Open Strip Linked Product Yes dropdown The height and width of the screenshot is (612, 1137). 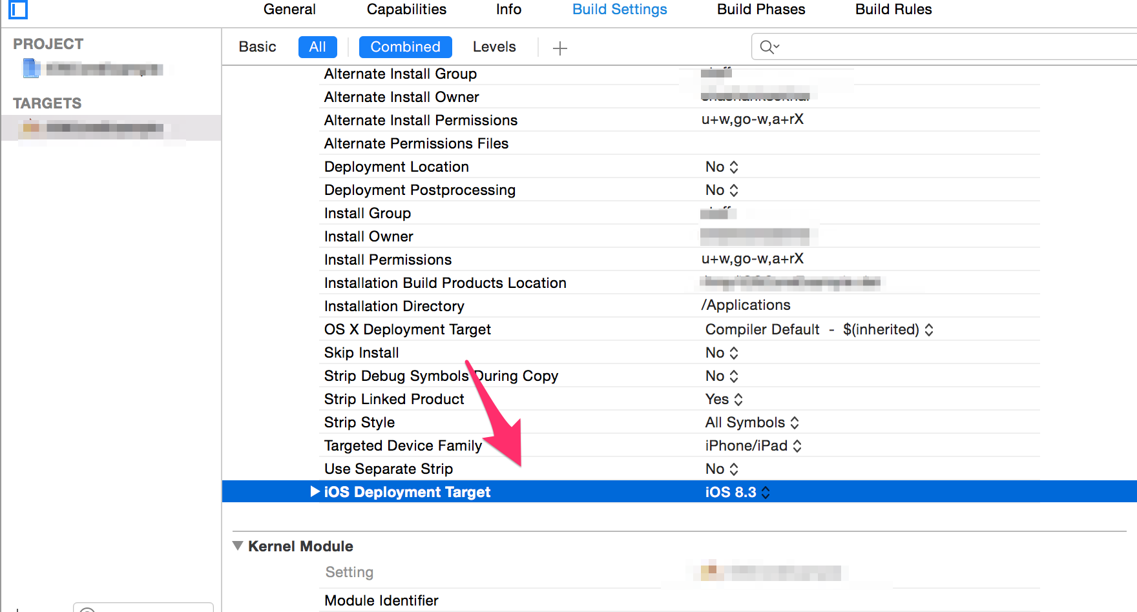coord(724,400)
